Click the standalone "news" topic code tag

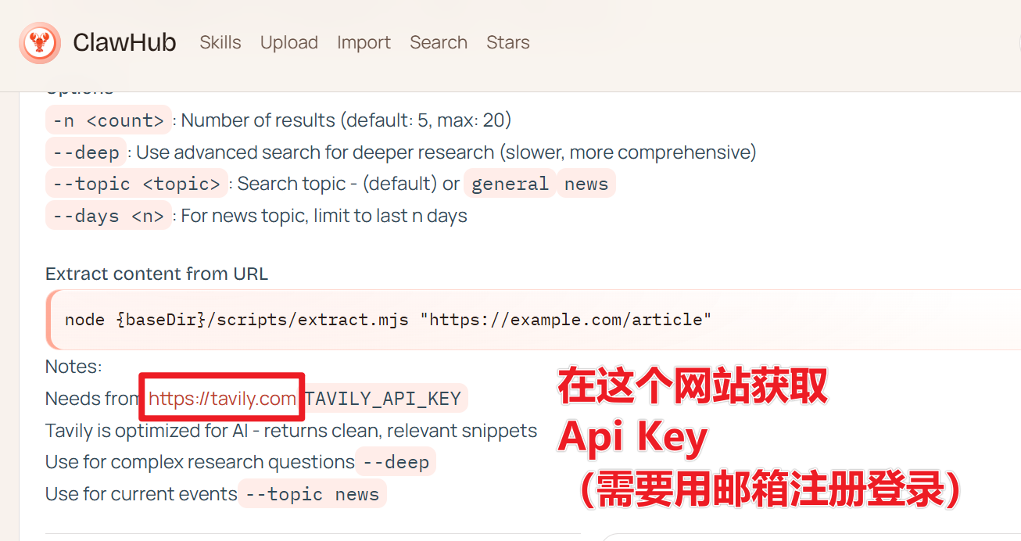point(586,184)
